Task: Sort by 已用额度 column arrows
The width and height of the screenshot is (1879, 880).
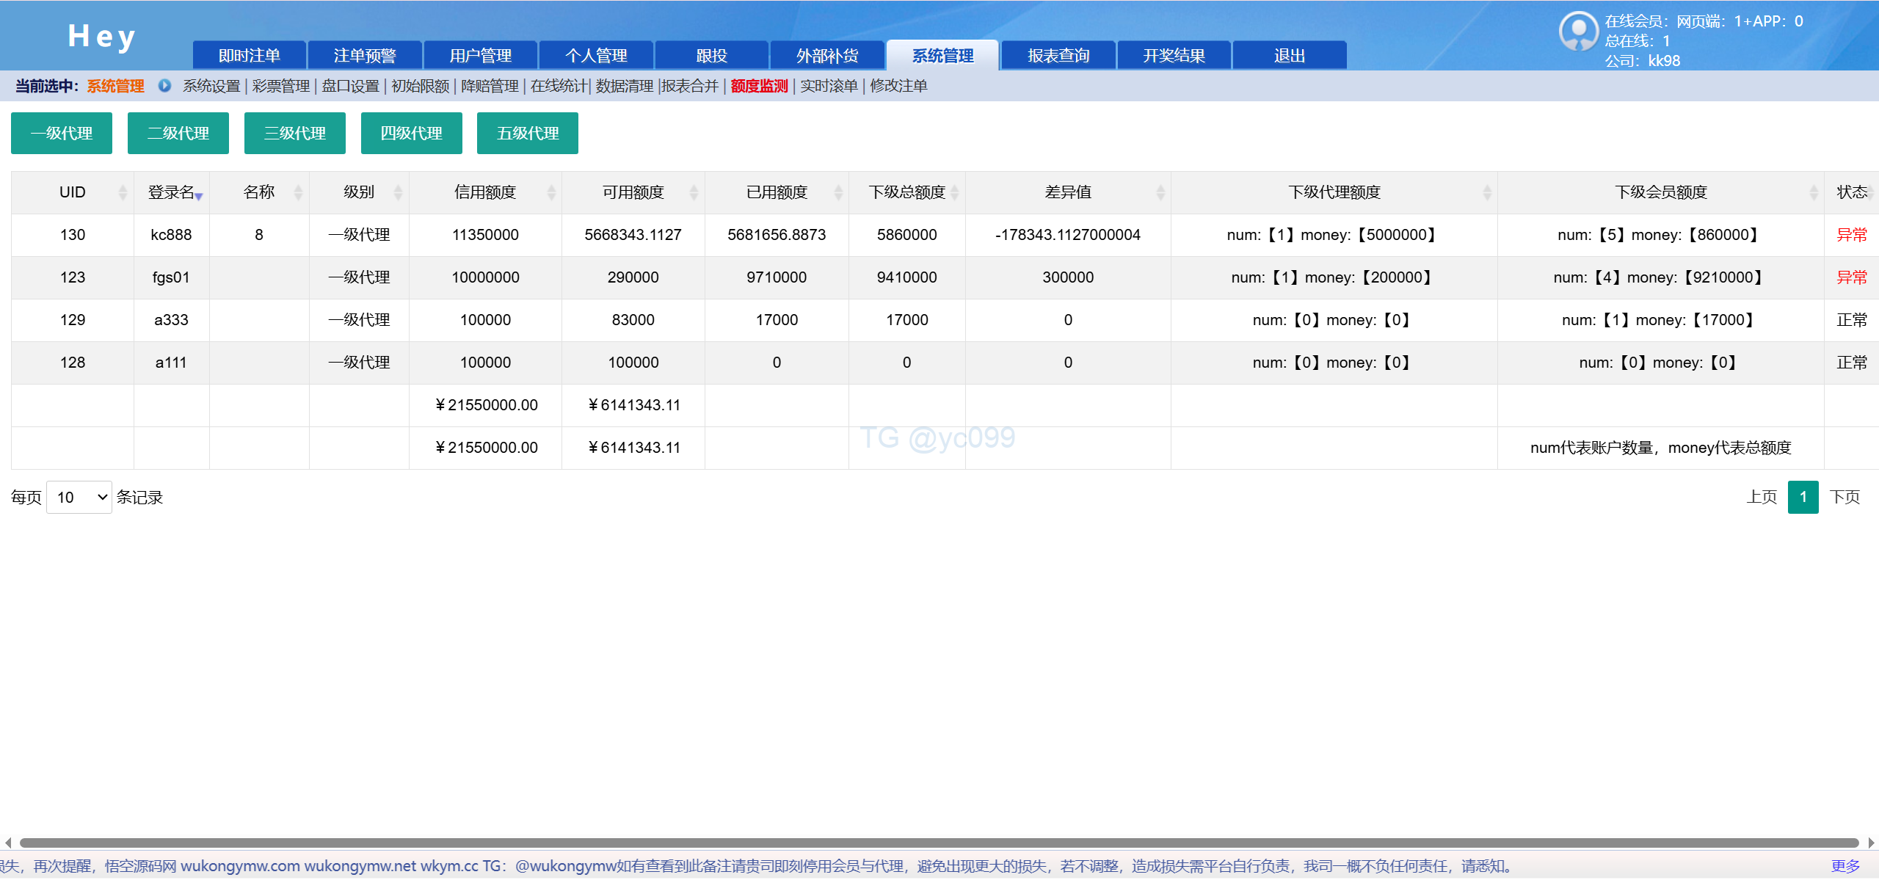Action: (x=838, y=192)
